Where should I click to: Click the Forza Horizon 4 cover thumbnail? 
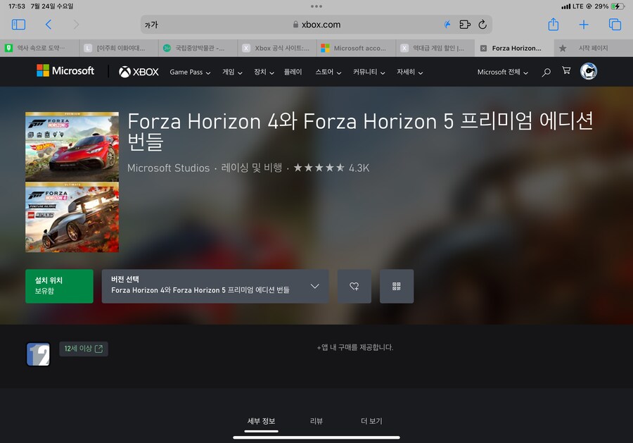click(x=72, y=216)
